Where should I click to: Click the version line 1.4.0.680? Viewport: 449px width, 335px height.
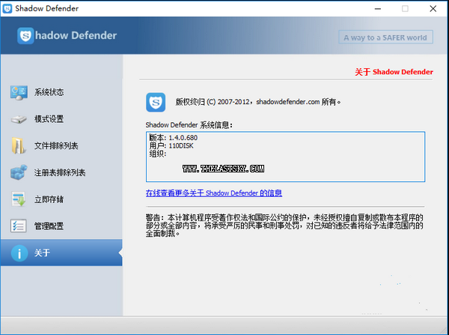click(174, 138)
